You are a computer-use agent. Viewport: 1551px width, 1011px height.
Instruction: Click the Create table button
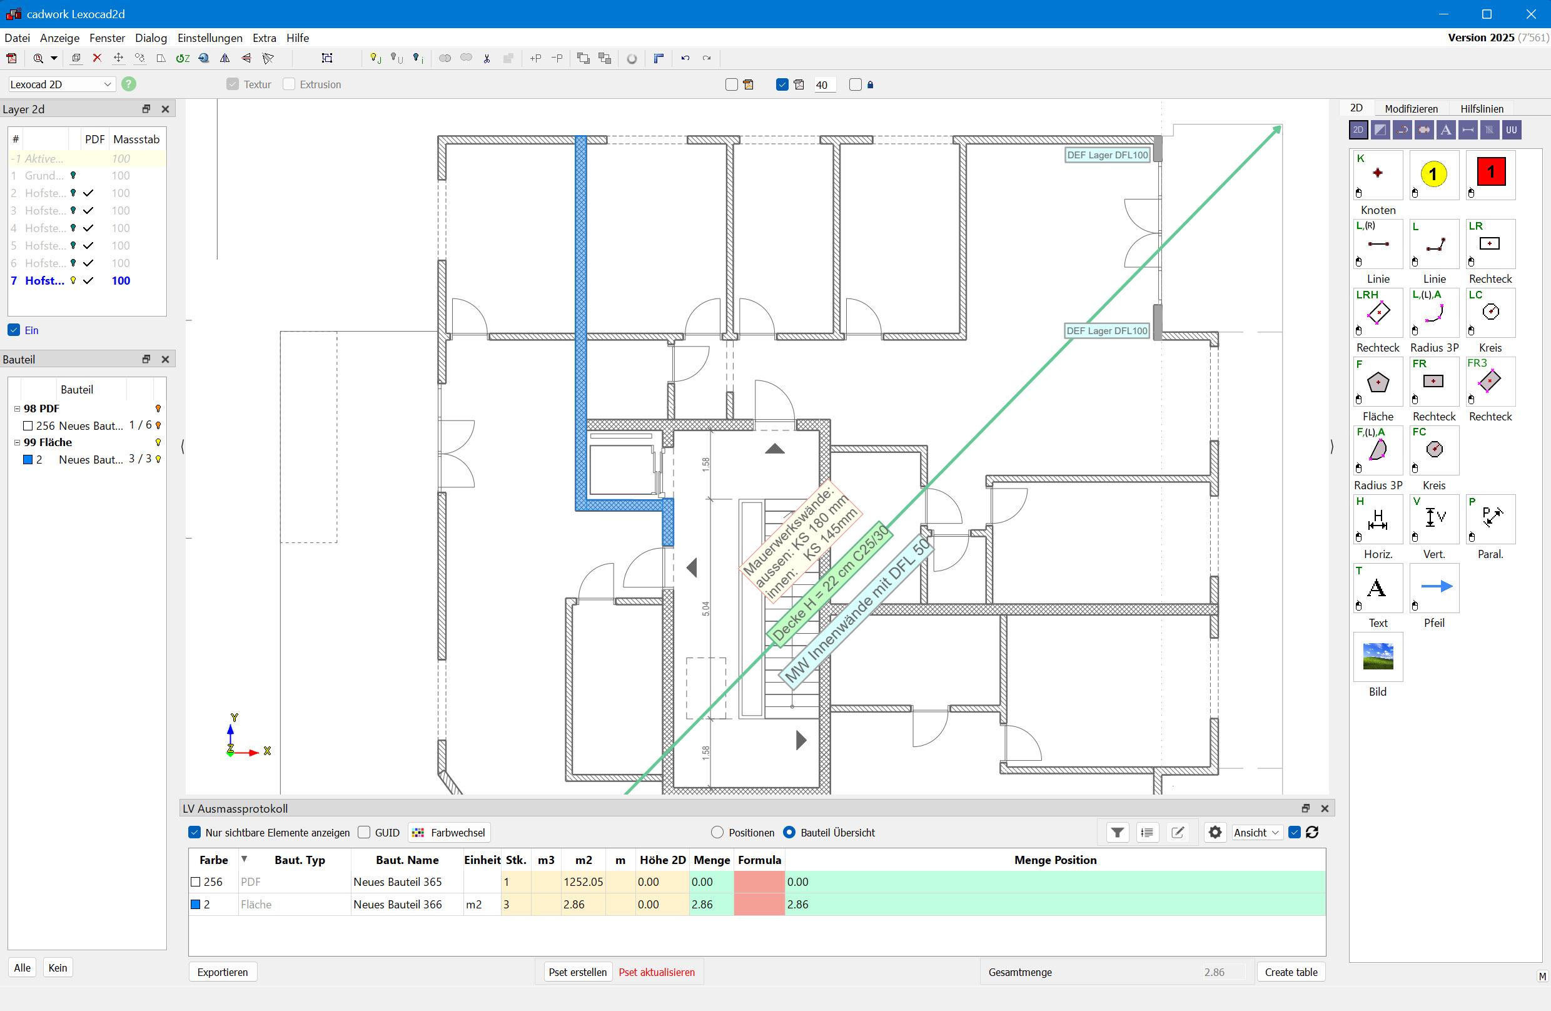(x=1290, y=972)
